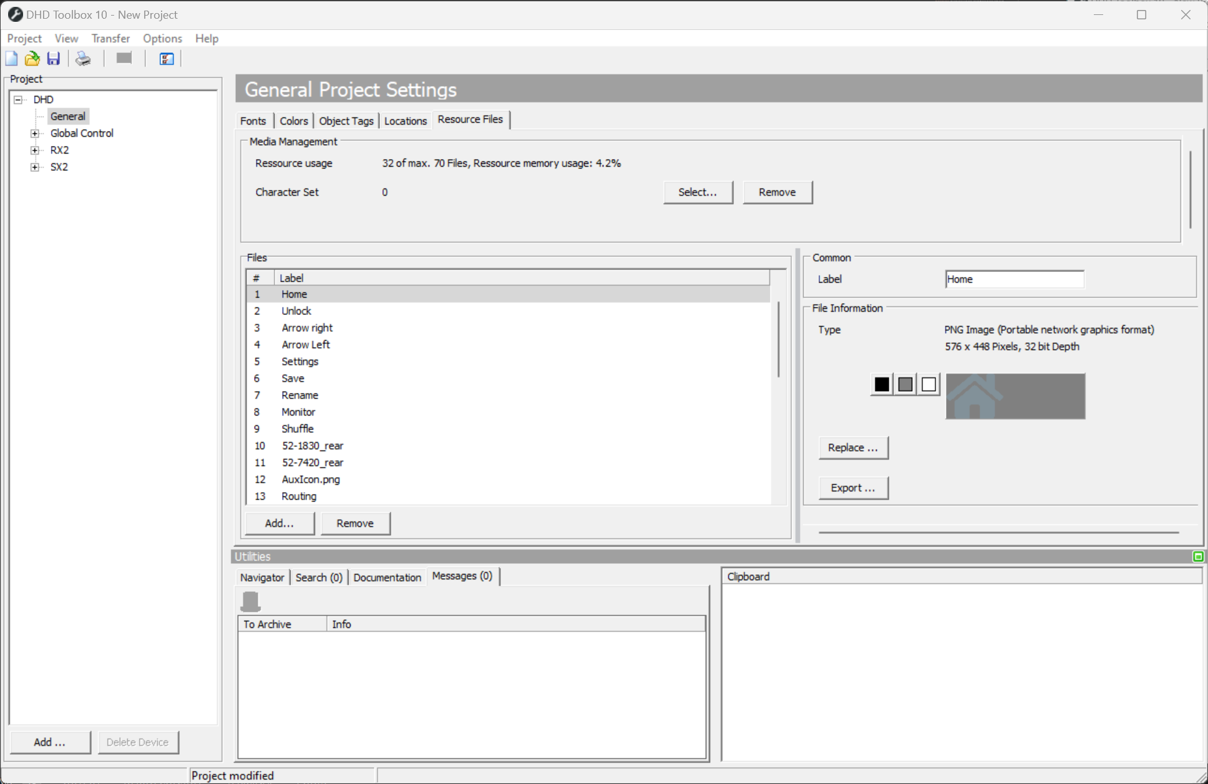
Task: Click the Replace button for file information
Action: [x=853, y=447]
